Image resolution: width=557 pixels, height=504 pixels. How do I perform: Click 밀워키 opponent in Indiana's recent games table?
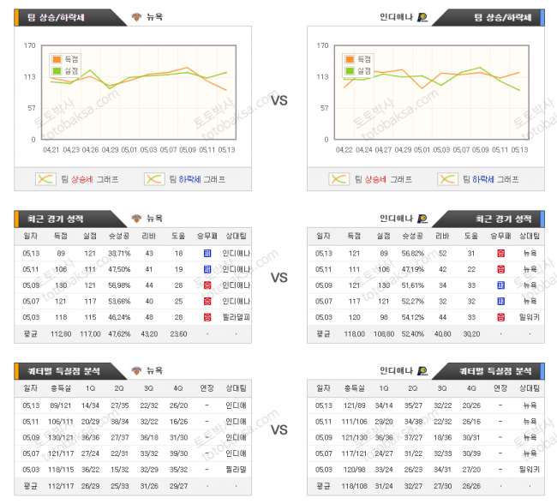528,317
